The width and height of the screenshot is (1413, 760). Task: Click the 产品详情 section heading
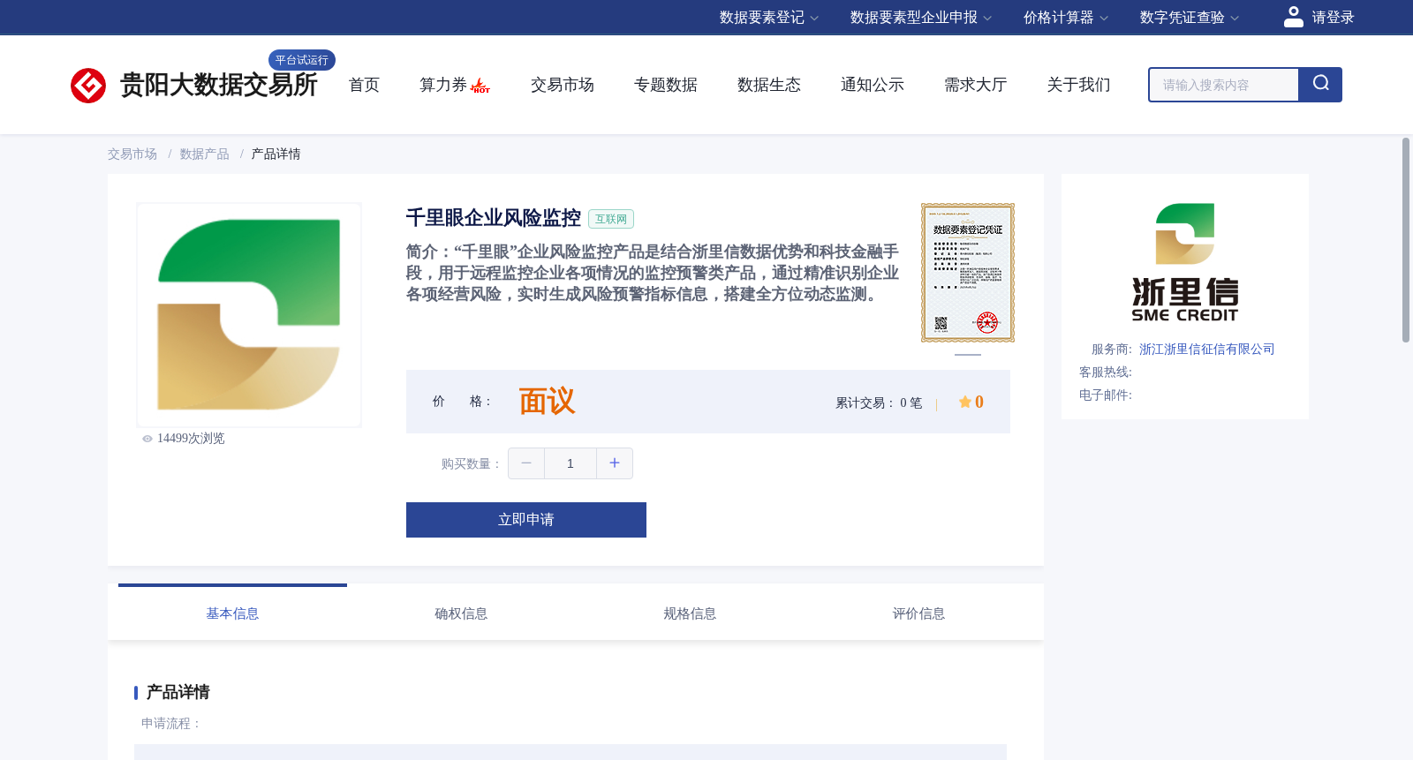click(178, 692)
